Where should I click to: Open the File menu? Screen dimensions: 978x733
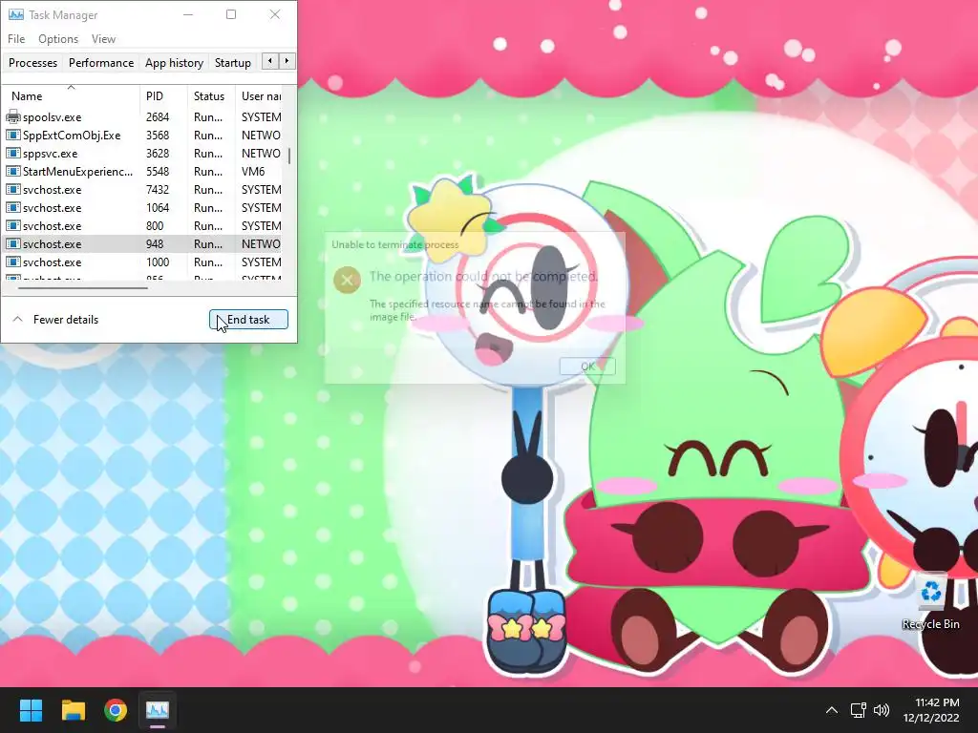tap(16, 38)
